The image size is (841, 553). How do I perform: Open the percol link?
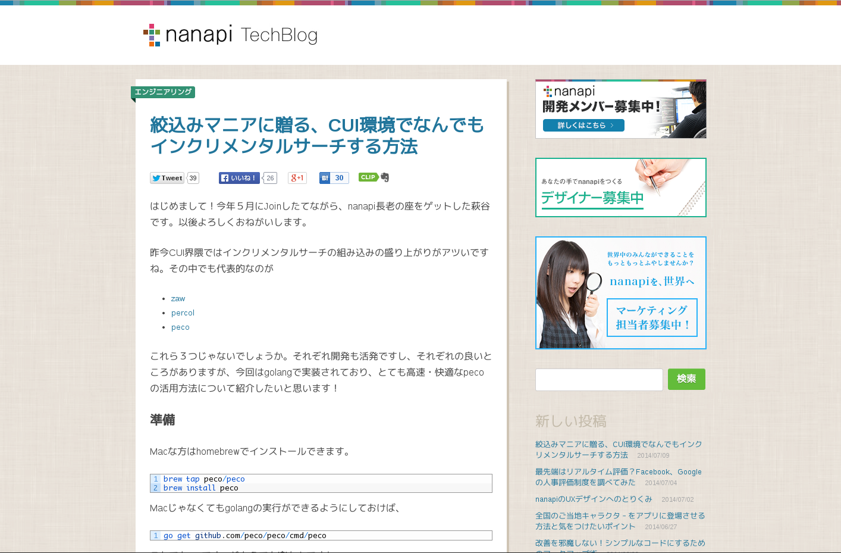coord(183,313)
